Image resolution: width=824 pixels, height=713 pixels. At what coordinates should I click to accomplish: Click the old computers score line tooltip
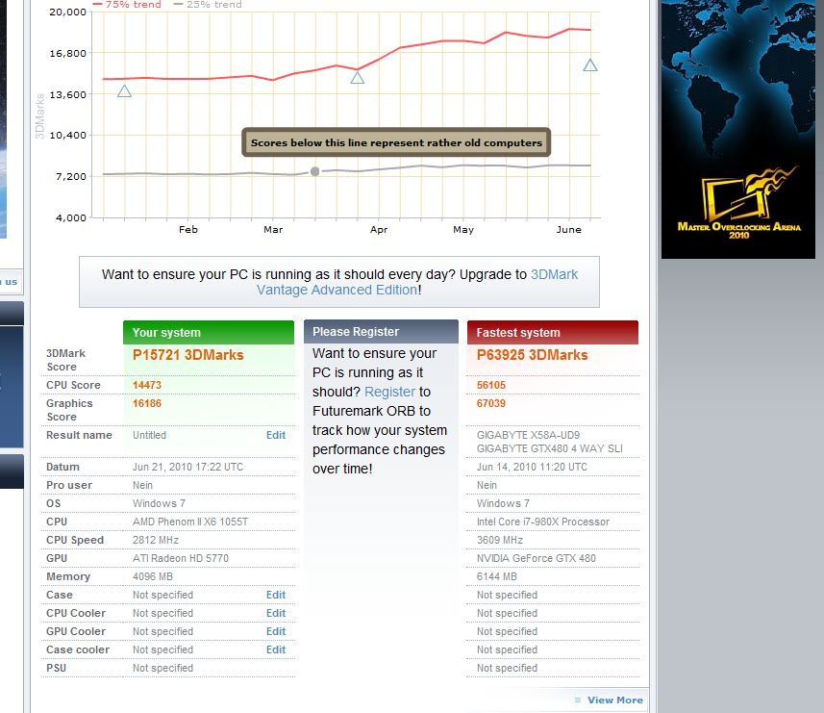396,142
